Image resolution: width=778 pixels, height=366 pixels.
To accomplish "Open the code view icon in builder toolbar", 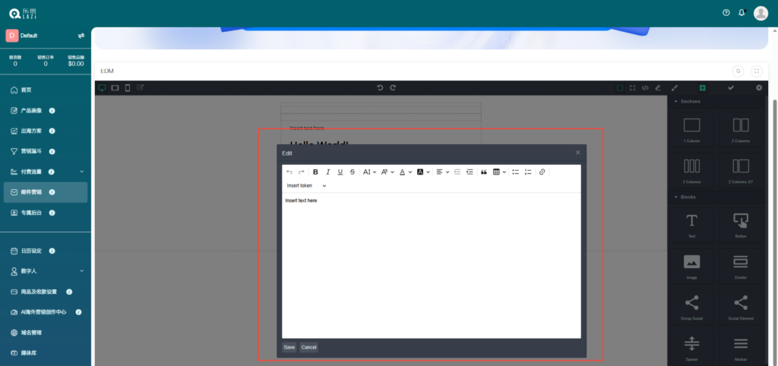I will coord(645,88).
